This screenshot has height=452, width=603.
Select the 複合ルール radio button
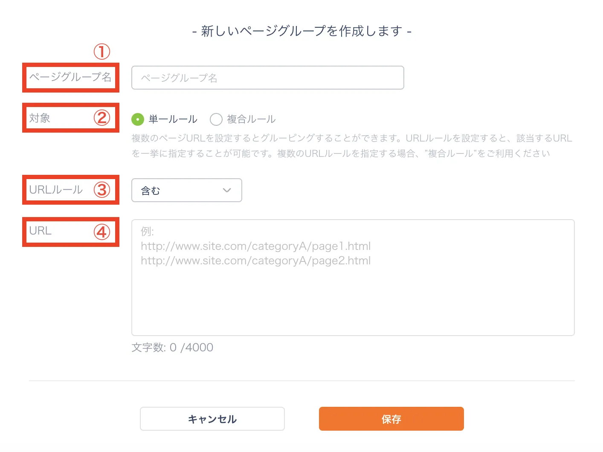pos(216,119)
